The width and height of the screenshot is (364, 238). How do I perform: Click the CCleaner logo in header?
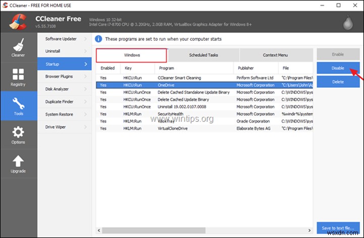[x=18, y=22]
